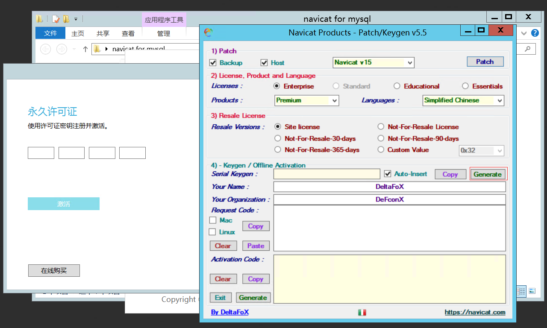
Task: Click the Serial Keygen text field
Action: pyautogui.click(x=327, y=174)
